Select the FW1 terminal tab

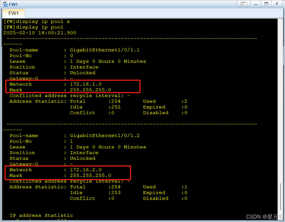click(x=13, y=13)
